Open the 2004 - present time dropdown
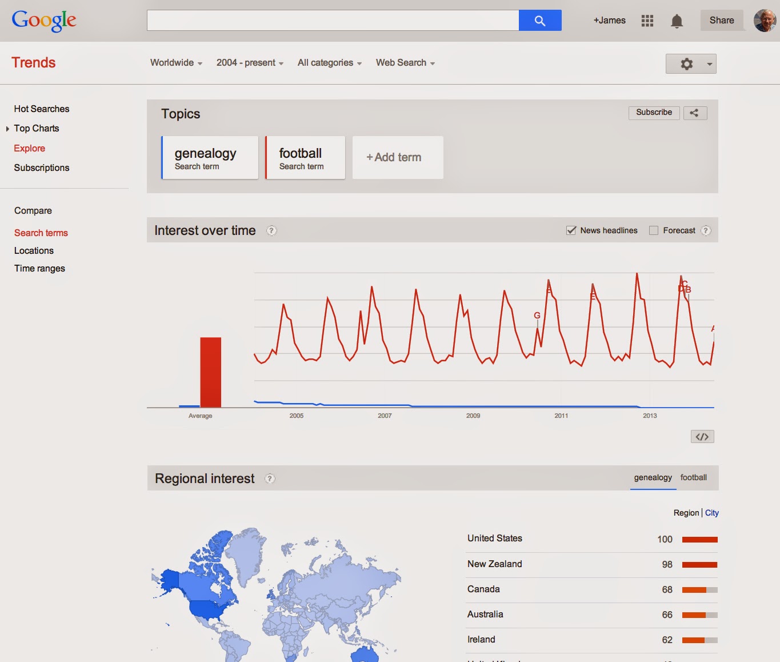Image resolution: width=780 pixels, height=662 pixels. (x=250, y=63)
